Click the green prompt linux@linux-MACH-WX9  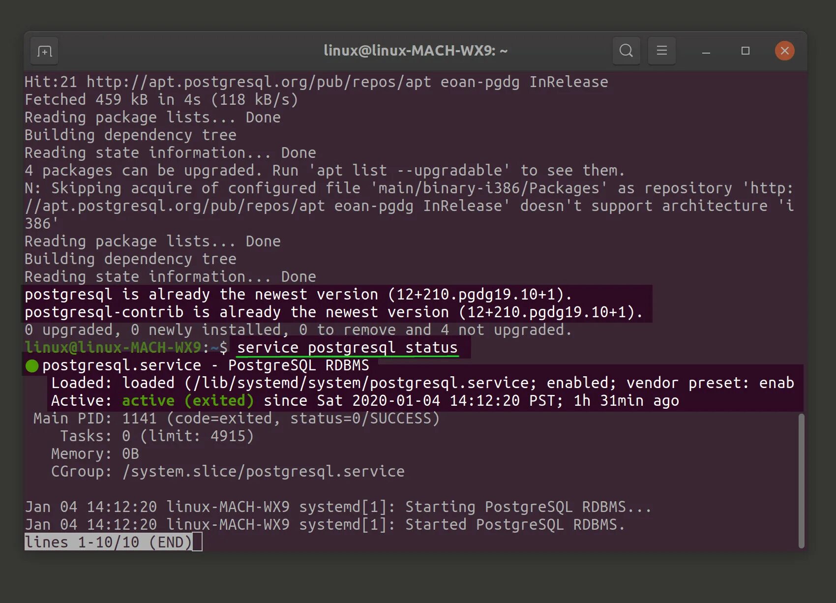[113, 347]
